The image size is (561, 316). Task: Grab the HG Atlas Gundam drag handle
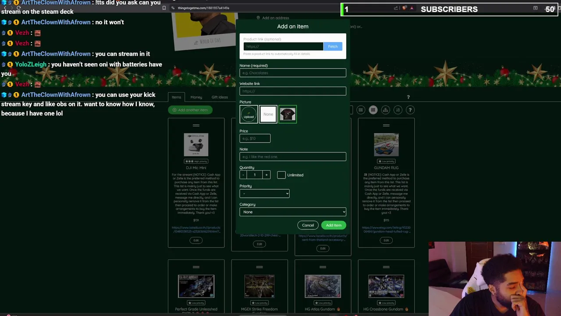[x=323, y=267]
